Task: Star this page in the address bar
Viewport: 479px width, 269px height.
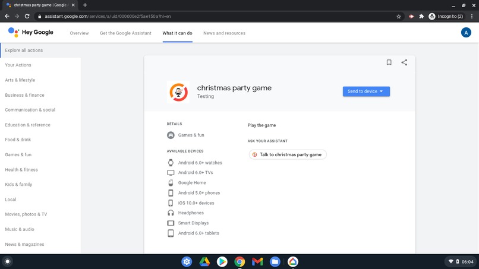Action: (398, 17)
